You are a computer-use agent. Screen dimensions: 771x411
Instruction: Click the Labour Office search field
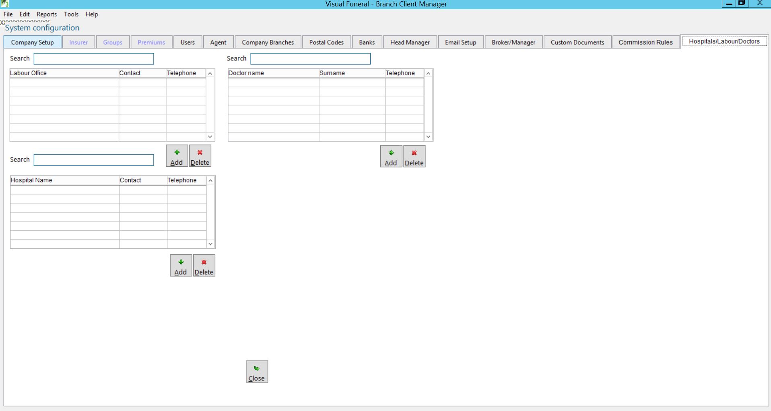coord(94,59)
